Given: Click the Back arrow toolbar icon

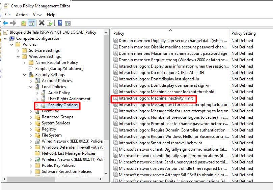Looking at the screenshot, I should tap(5, 23).
